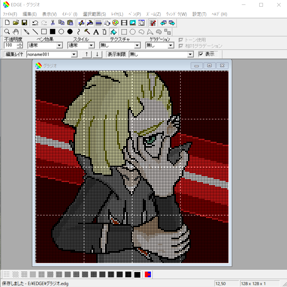Open the 選択範囲(S) menu
287x287 pixels.
click(x=94, y=14)
